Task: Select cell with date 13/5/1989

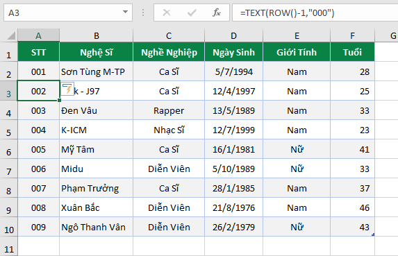Action: tap(234, 110)
